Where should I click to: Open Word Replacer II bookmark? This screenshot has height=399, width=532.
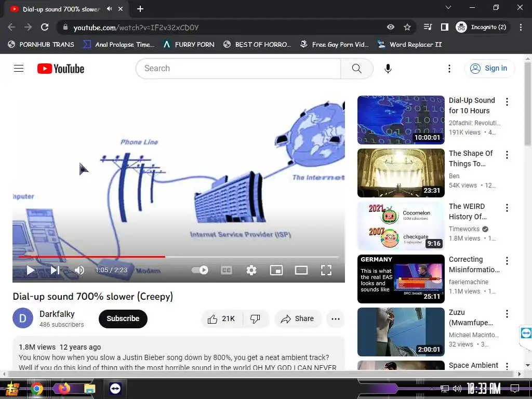410,45
